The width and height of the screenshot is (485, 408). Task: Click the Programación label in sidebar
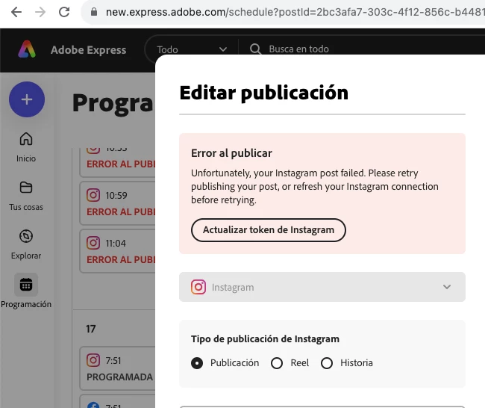click(x=26, y=304)
